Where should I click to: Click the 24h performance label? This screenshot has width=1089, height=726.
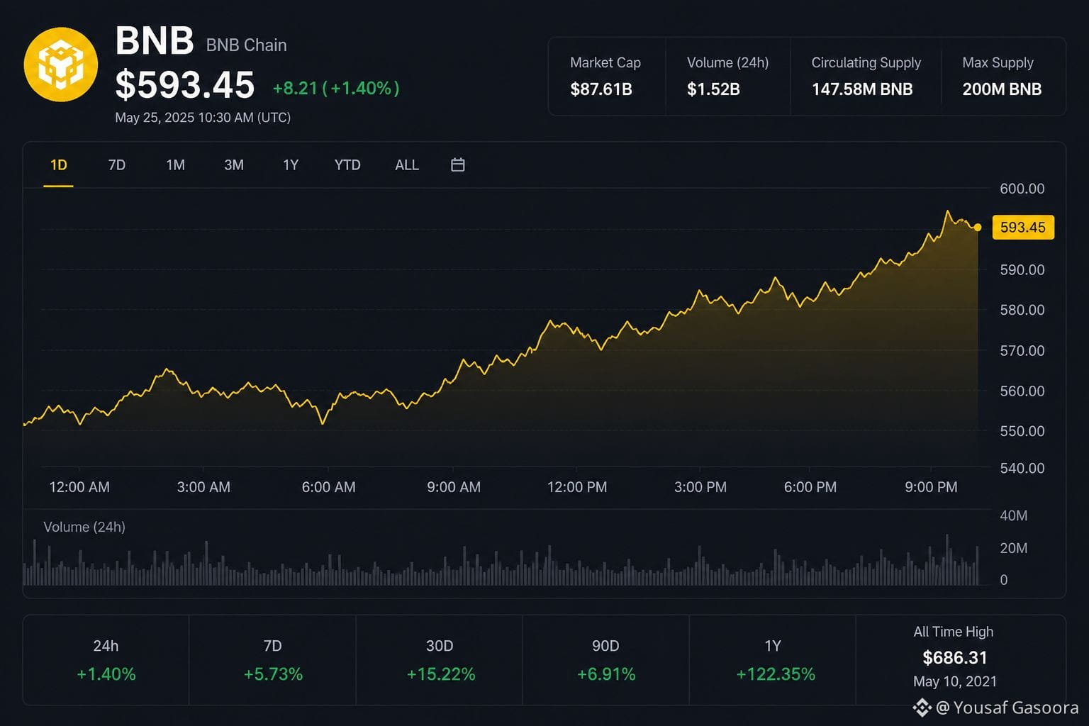pos(106,646)
